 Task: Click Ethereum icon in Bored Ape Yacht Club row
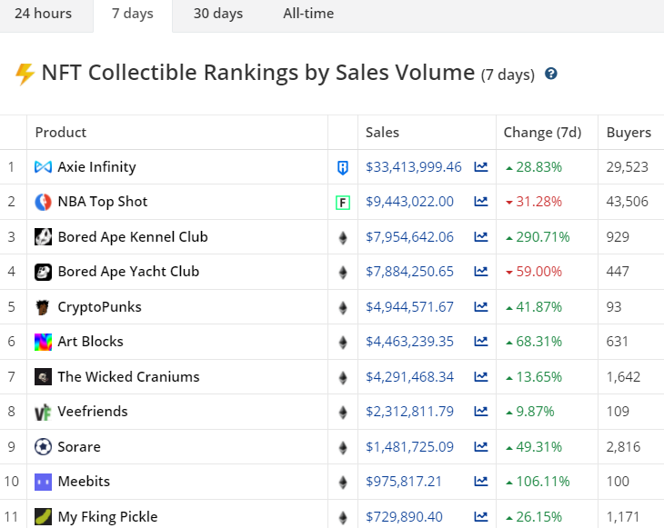point(343,273)
